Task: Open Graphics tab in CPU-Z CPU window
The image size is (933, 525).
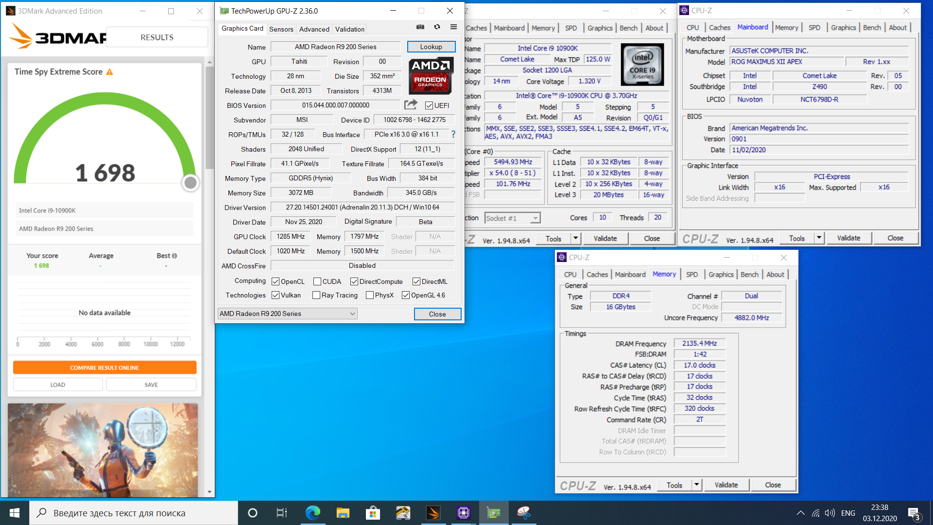Action: pyautogui.click(x=600, y=28)
